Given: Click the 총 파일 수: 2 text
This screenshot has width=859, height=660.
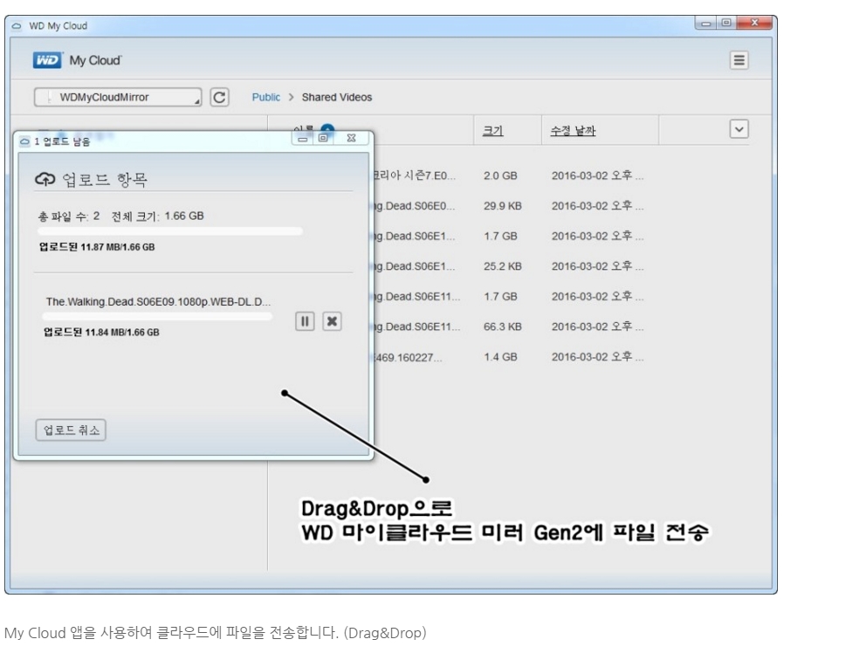Looking at the screenshot, I should (69, 217).
